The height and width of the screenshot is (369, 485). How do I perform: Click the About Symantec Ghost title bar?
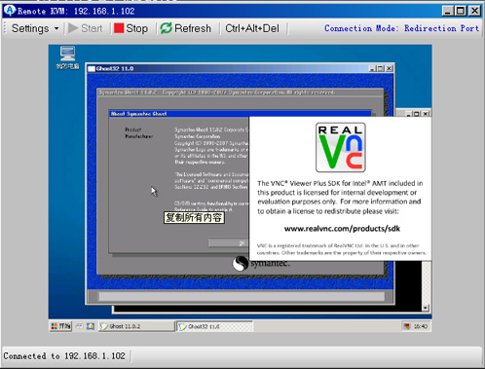click(241, 114)
